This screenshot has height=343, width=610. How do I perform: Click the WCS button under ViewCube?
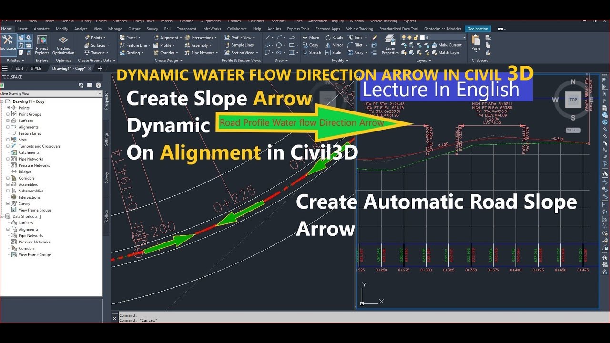pyautogui.click(x=573, y=130)
